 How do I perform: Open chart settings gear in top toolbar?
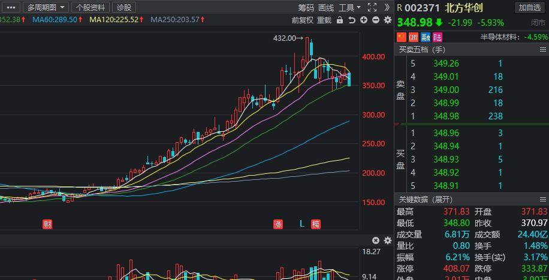pos(388,20)
